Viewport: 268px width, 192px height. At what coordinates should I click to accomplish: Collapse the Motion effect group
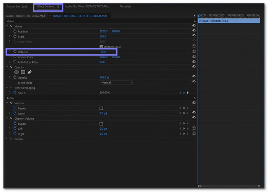(x=7, y=26)
